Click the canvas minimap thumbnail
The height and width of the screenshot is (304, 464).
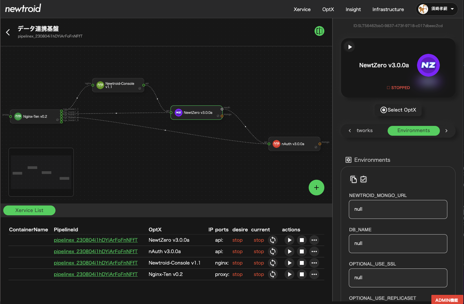(41, 172)
